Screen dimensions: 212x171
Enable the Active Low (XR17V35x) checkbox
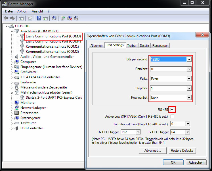(172, 116)
